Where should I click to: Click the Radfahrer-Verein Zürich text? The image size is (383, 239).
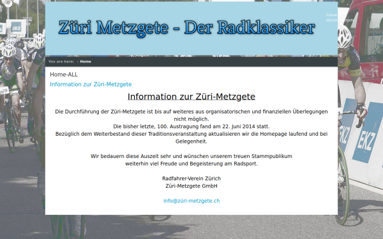tap(191, 178)
